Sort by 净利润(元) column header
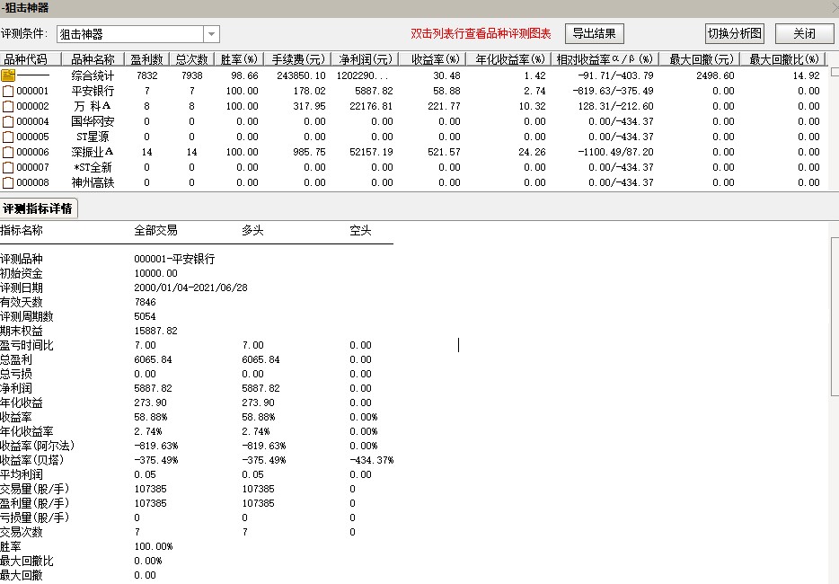 tap(365, 59)
